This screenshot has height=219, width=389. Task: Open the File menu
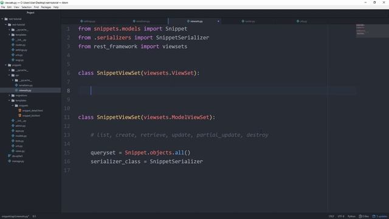(3, 7)
